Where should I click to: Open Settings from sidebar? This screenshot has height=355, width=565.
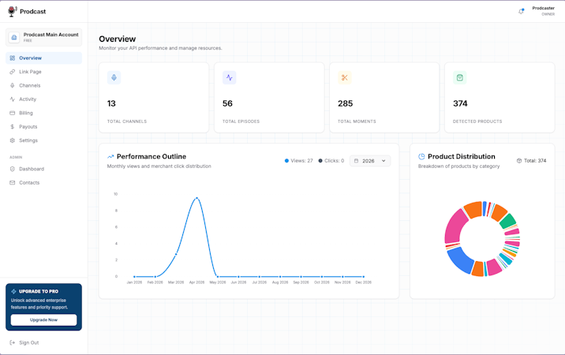(43, 140)
